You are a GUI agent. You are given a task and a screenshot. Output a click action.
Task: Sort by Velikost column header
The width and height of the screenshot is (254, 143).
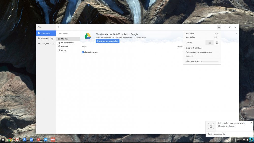click(x=180, y=46)
